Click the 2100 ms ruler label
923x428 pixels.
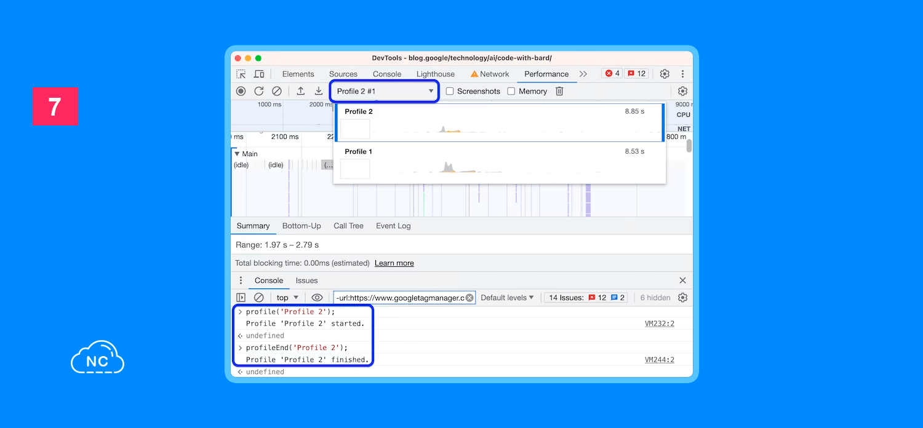pyautogui.click(x=285, y=137)
